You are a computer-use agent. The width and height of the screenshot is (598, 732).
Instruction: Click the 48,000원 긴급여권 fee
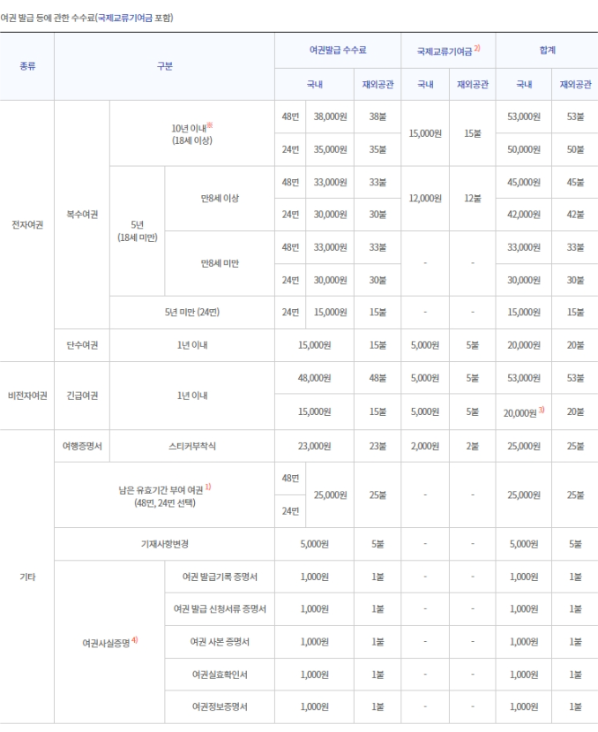pyautogui.click(x=314, y=378)
